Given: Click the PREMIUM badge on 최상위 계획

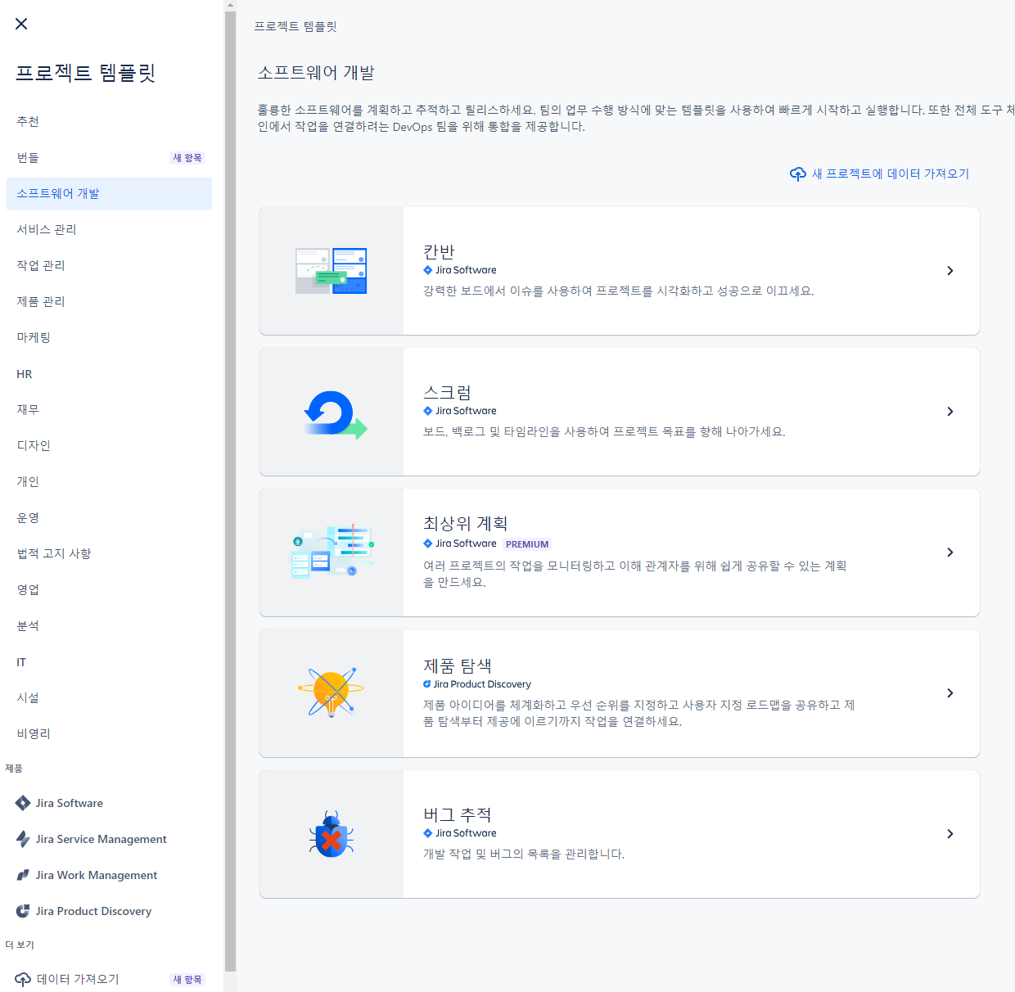Looking at the screenshot, I should point(527,544).
